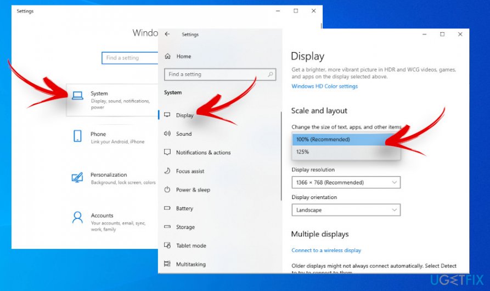Minimize the Display settings window
Viewport: 490px width, 291px height.
[424, 34]
